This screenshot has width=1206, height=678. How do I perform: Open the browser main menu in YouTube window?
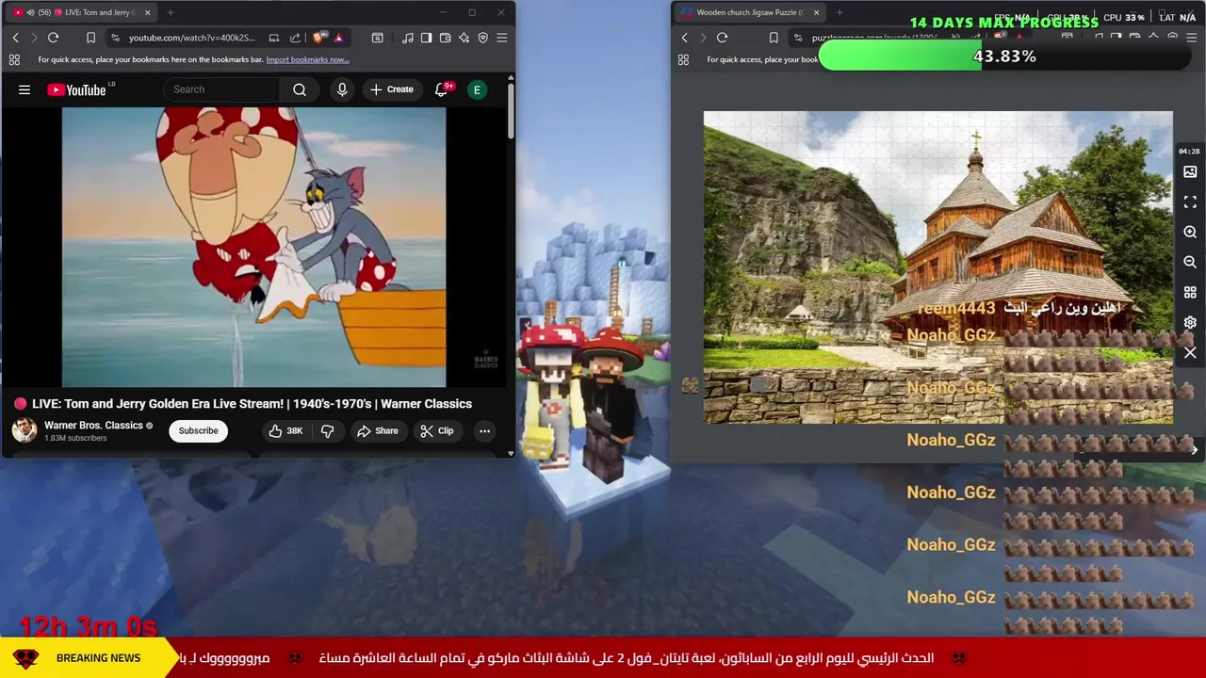pyautogui.click(x=501, y=38)
